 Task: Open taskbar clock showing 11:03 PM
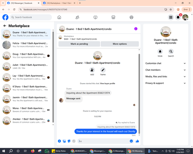coord(180,151)
